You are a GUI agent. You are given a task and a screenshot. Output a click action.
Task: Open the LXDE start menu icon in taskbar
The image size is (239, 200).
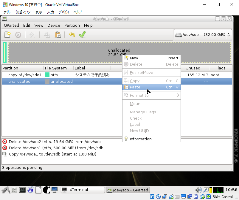(6, 190)
